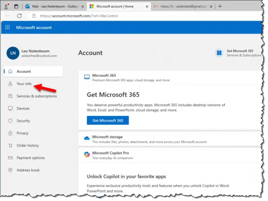Open the Microsoft app launcher grid
268x201 pixels.
coord(7,27)
